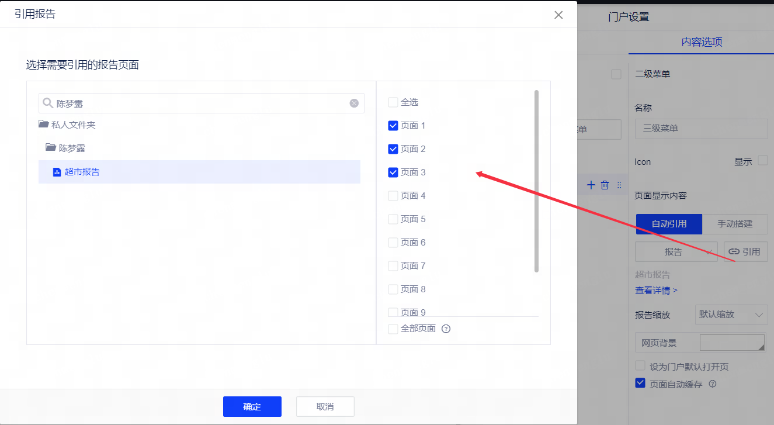Screen dimensions: 774x425
Task: Open the 网页背景 color swatch
Action: point(732,343)
